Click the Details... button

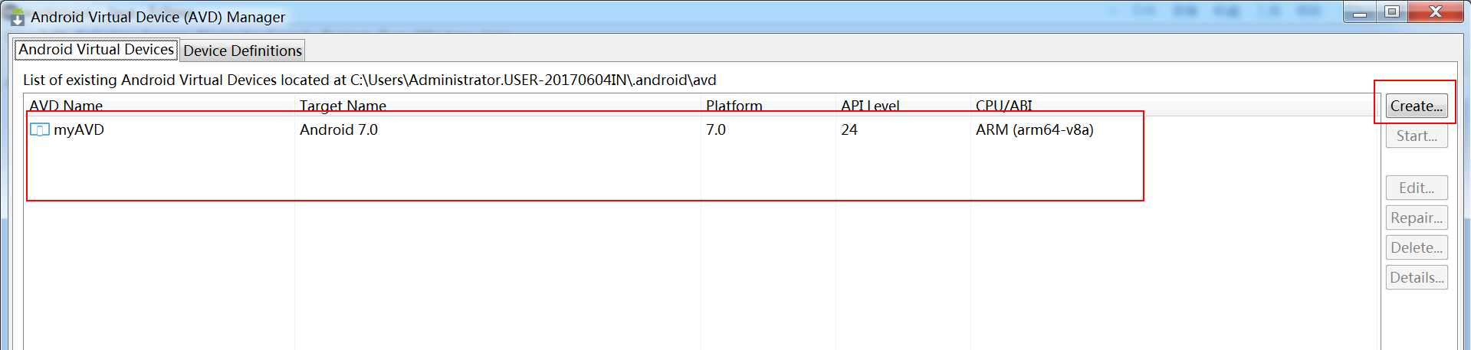pos(1417,277)
